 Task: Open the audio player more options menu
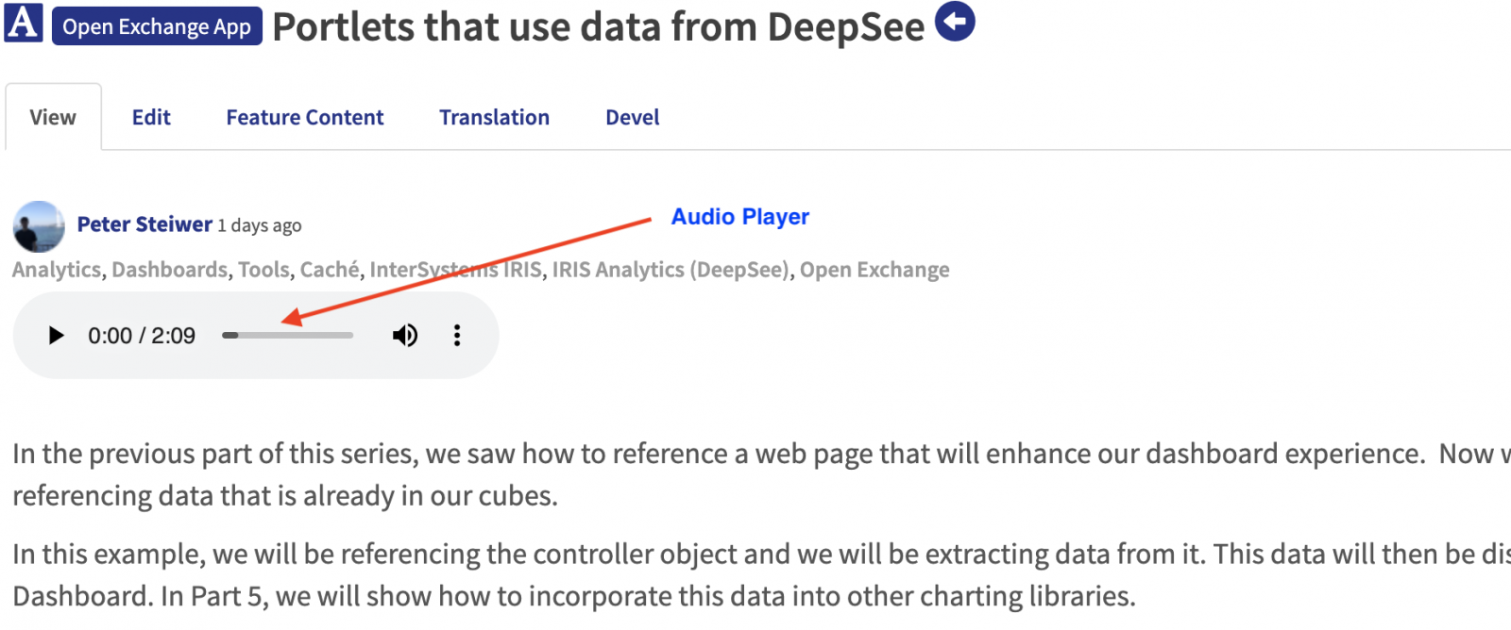457,336
